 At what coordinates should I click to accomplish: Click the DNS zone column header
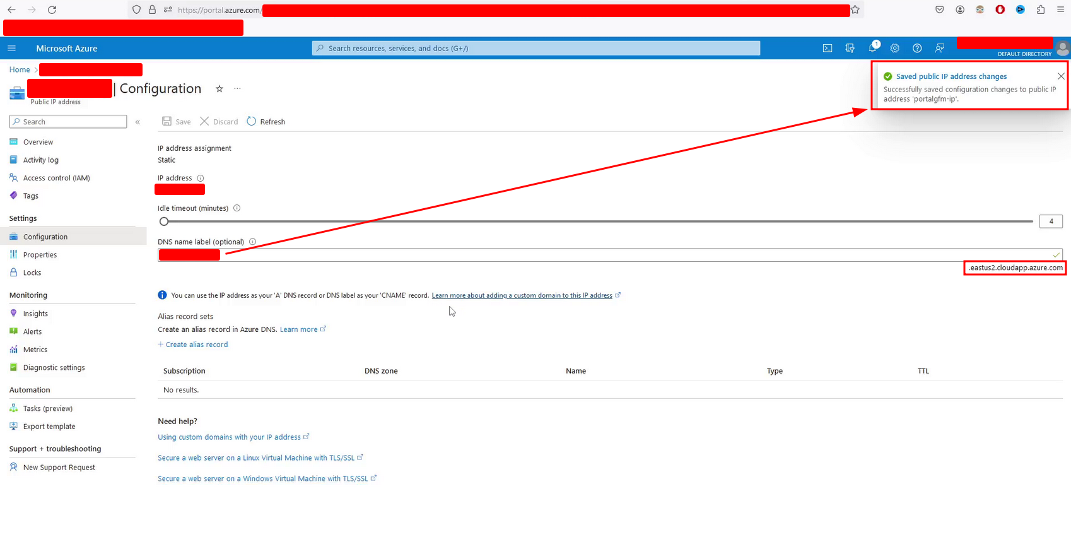381,371
